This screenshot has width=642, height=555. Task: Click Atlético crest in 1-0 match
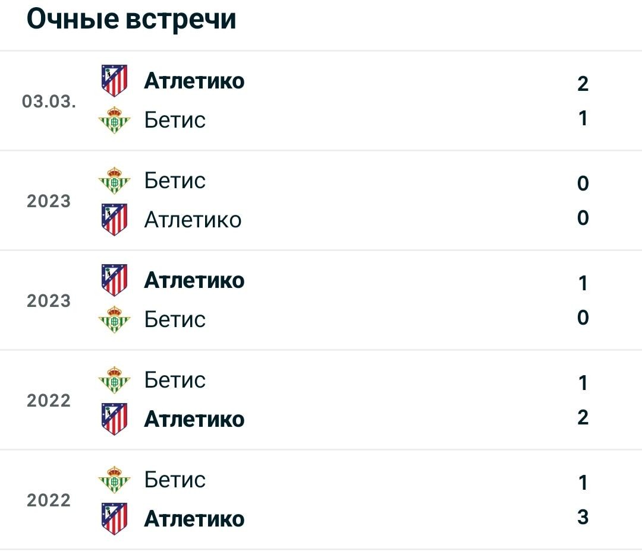tap(114, 280)
